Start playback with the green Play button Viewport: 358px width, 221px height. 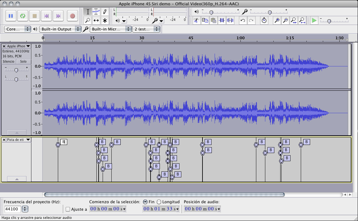tap(314, 20)
